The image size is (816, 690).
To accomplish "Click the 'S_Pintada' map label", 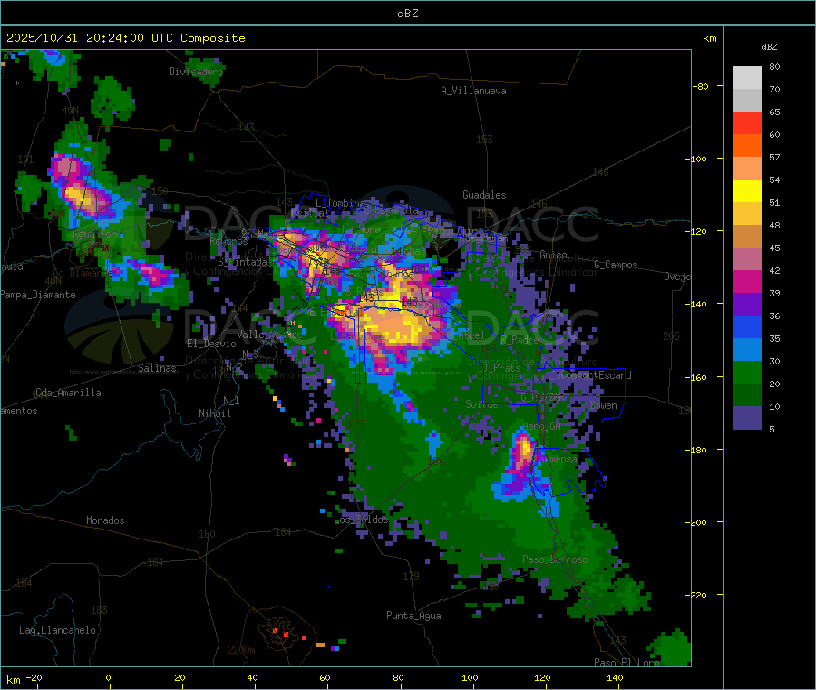I will (x=242, y=262).
